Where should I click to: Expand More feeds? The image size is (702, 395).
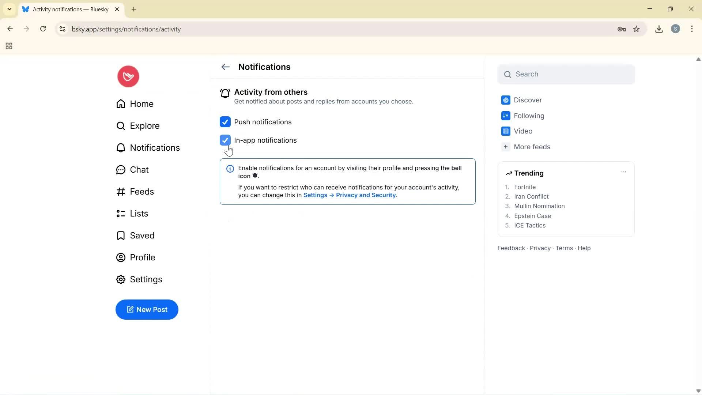coord(532,147)
